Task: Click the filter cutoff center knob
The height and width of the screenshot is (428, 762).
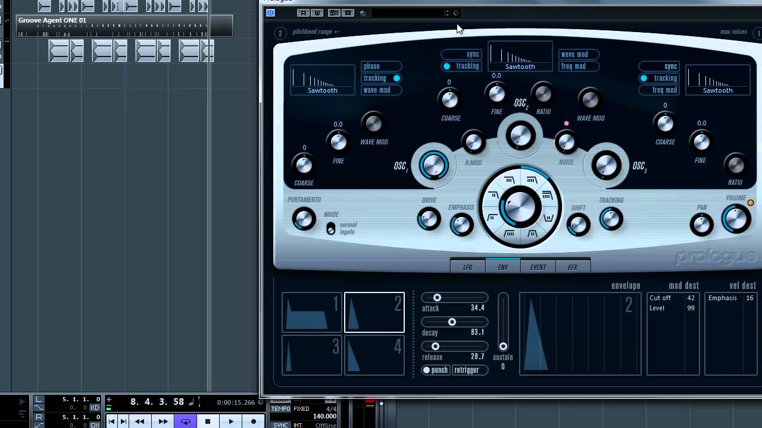Action: pyautogui.click(x=520, y=207)
